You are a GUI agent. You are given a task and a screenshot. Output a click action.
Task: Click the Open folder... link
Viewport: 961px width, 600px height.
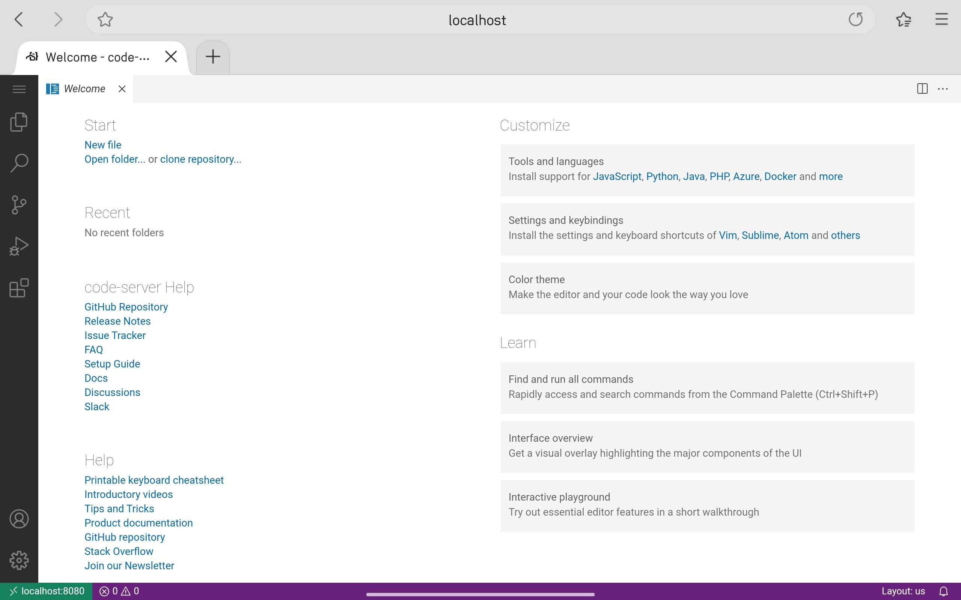tap(115, 159)
